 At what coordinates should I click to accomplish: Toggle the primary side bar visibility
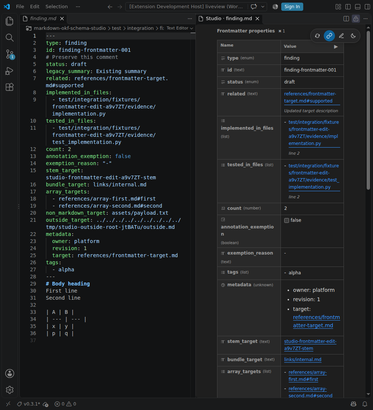(x=348, y=7)
